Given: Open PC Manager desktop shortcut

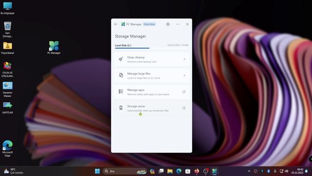Looking at the screenshot, I should [54, 48].
